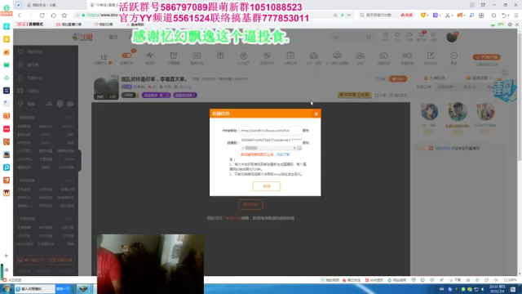Click the two-people fans icon in streamer toolbar

coord(361,56)
